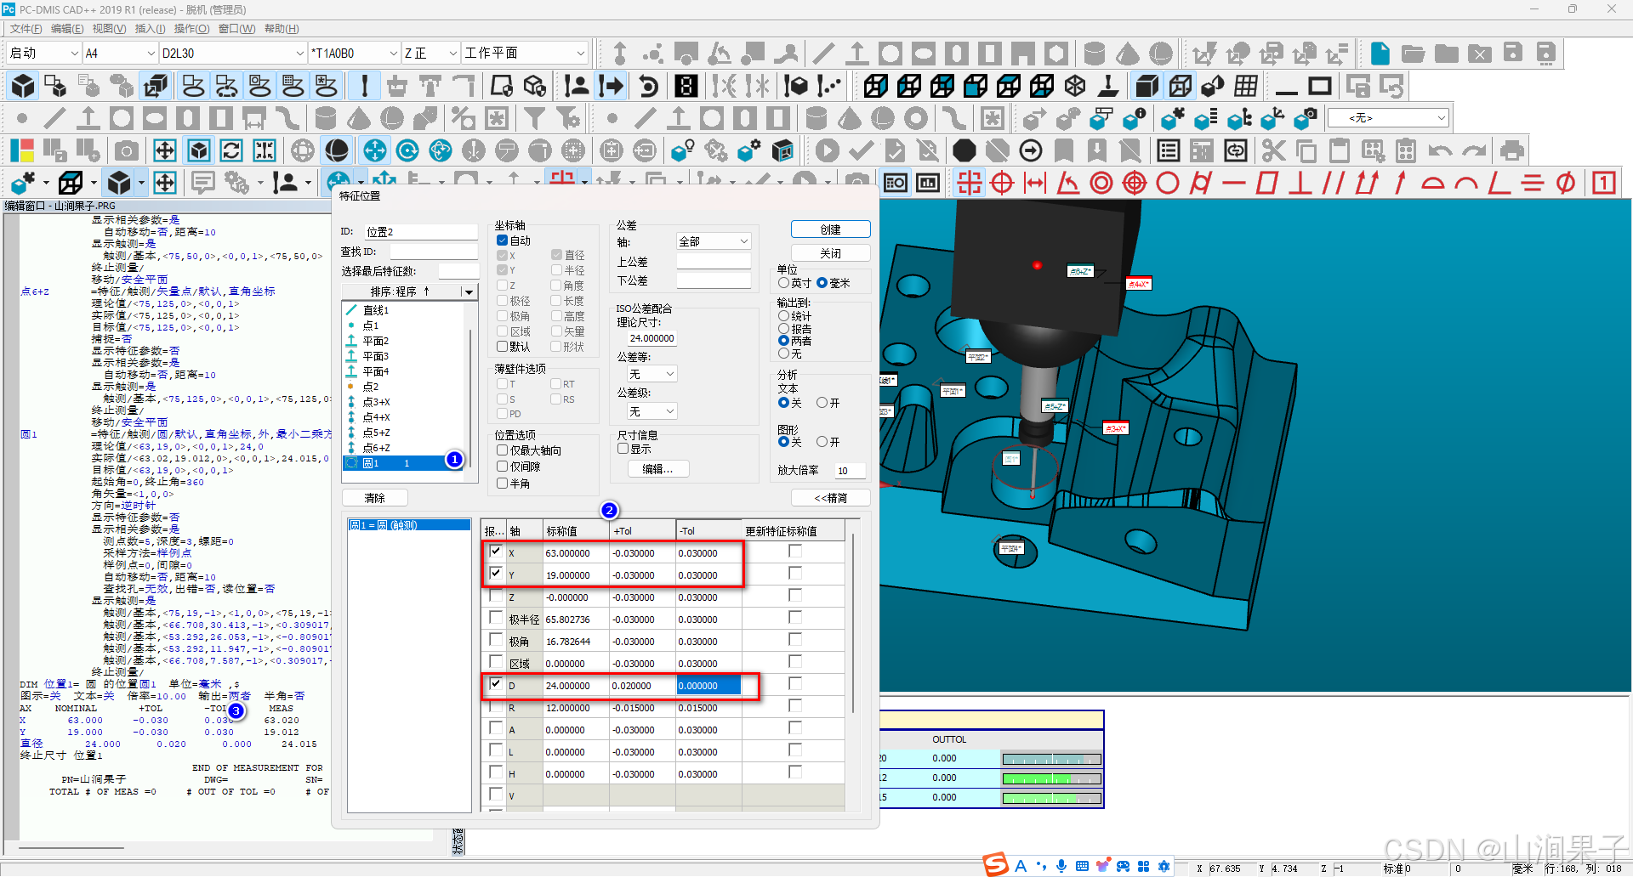The width and height of the screenshot is (1633, 877).
Task: Select the Concentricity dimension icon
Action: 1101,183
